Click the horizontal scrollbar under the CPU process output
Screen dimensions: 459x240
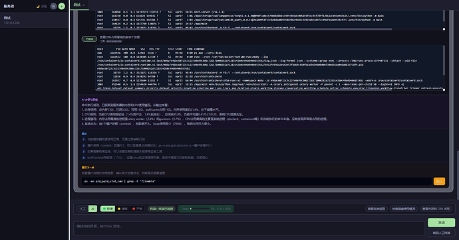pos(243,90)
